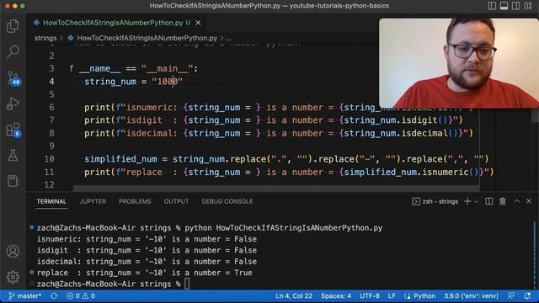Click the file name in the breadcrumb
539x303 pixels.
pyautogui.click(x=147, y=38)
